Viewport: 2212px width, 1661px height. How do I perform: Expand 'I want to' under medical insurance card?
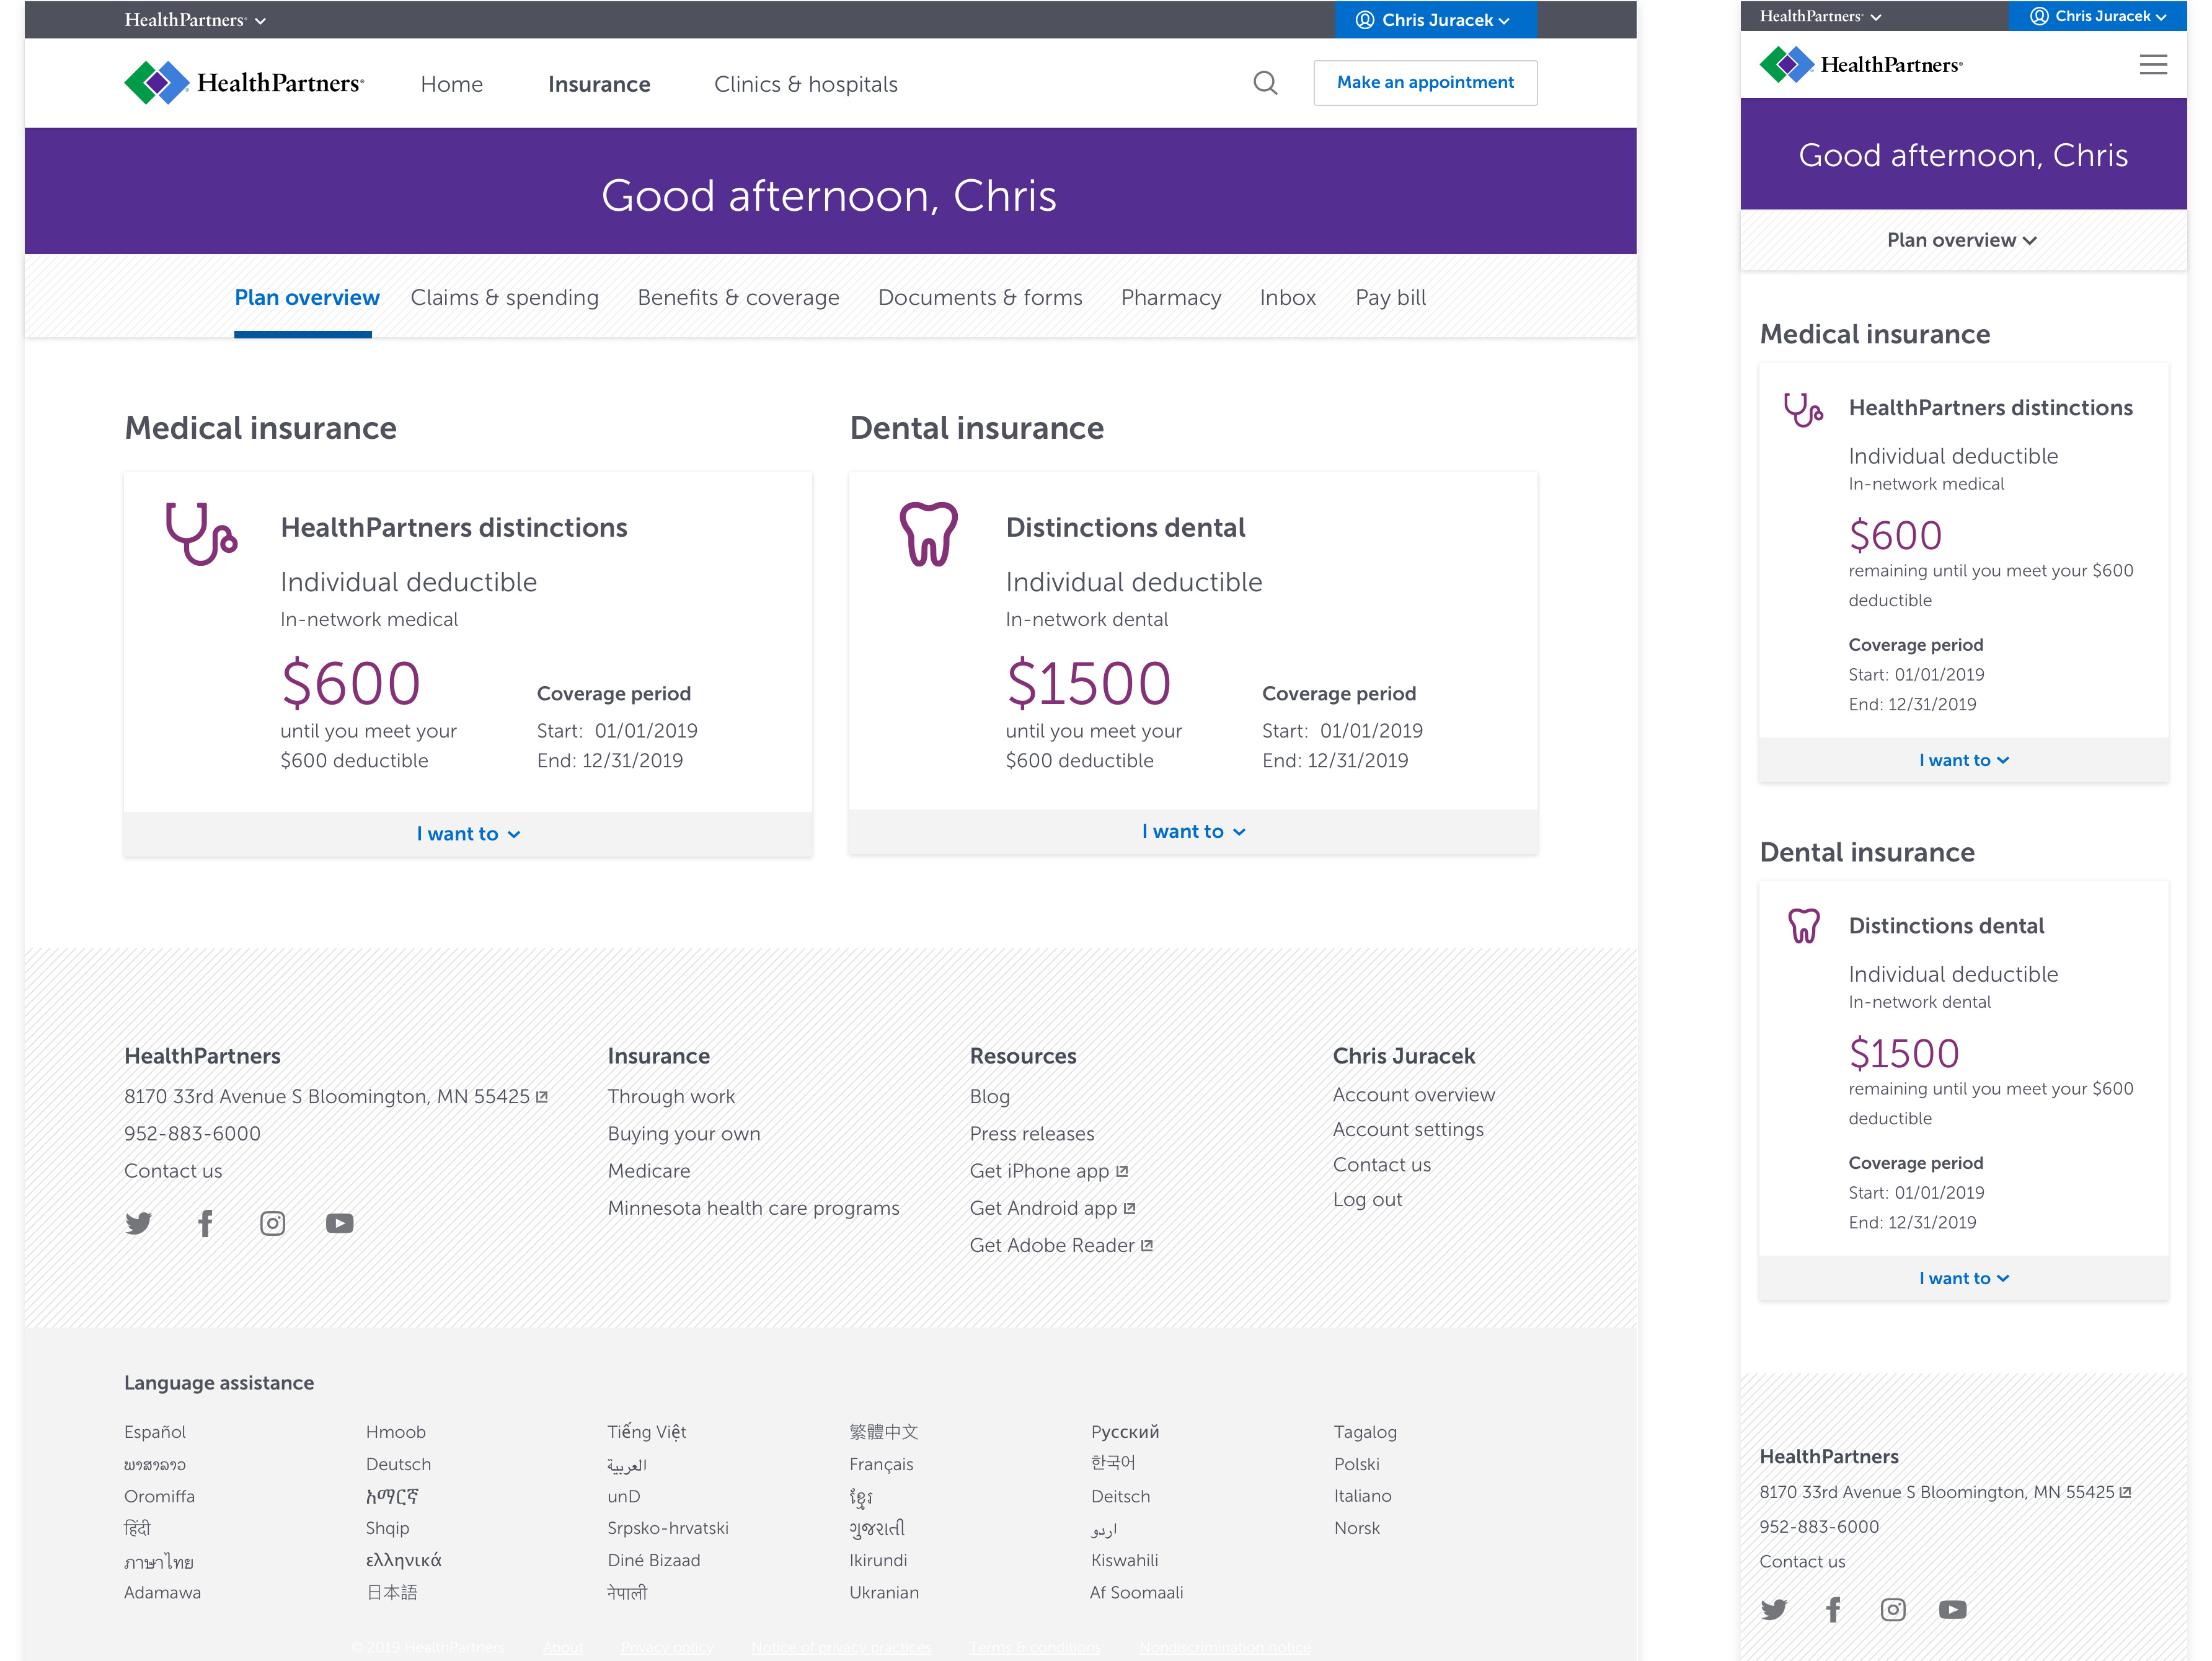(x=468, y=834)
